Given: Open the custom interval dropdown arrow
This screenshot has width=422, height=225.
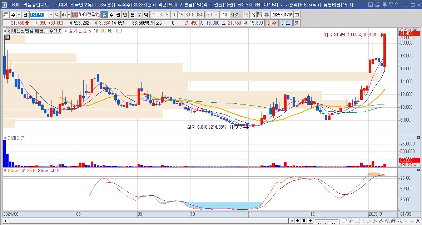Looking at the screenshot, I should 216,15.
